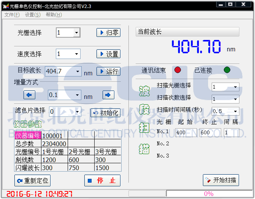
Task: Start scanning with 开始扫描 button
Action: [x=221, y=180]
